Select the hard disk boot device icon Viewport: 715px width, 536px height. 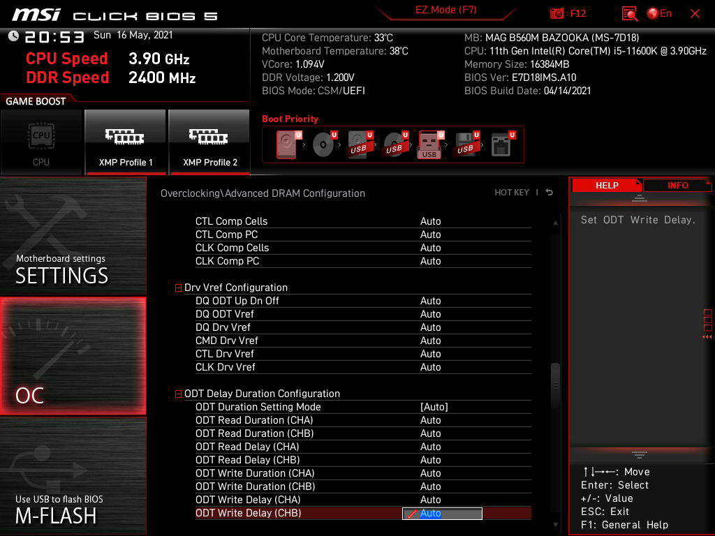pyautogui.click(x=288, y=144)
